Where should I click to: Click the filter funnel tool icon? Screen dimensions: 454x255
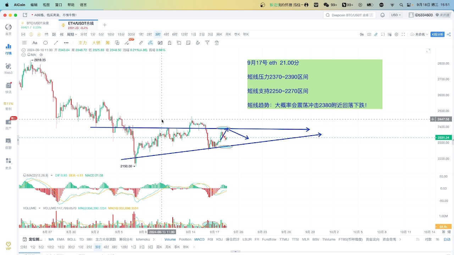pyautogui.click(x=207, y=43)
